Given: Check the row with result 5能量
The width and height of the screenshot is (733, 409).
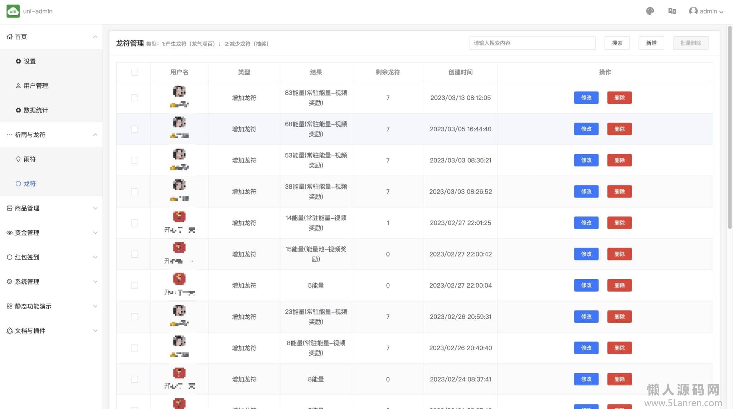Looking at the screenshot, I should coord(135,286).
